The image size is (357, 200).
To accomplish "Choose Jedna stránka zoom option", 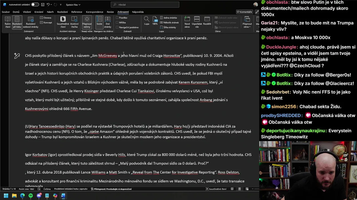I will pos(168,17).
